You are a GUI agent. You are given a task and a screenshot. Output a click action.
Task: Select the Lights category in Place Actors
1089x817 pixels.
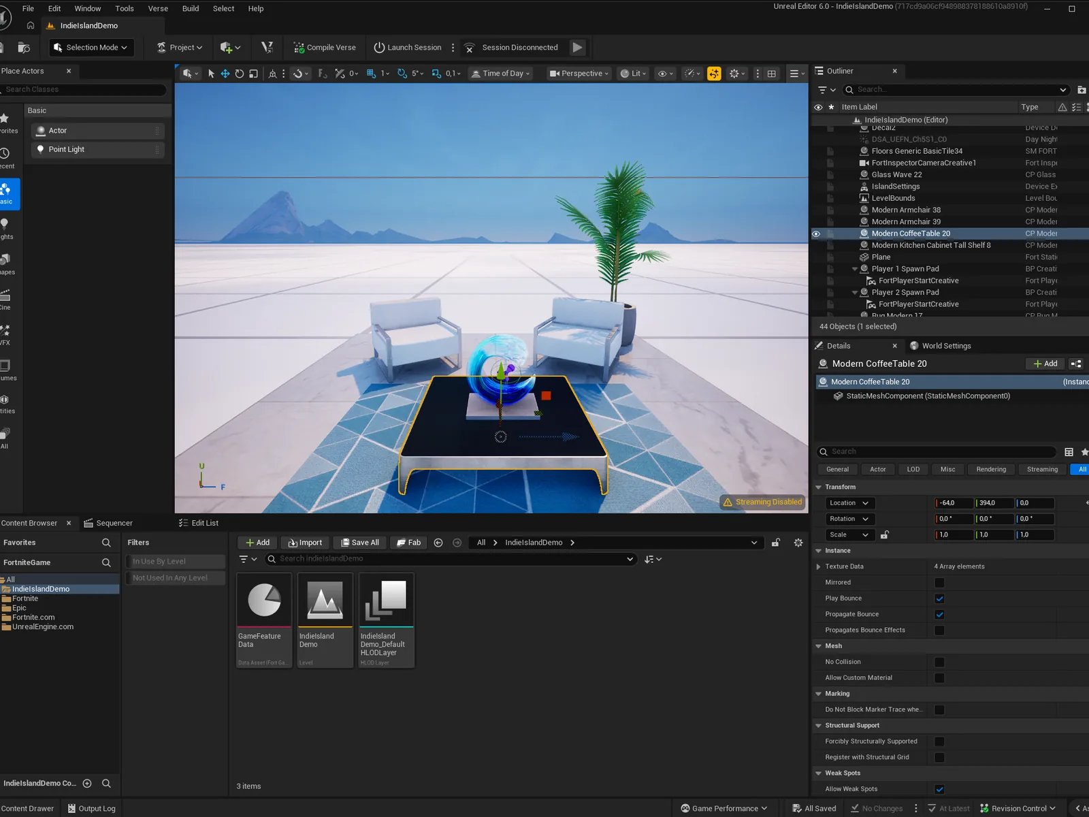coord(6,228)
